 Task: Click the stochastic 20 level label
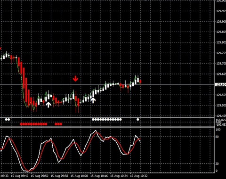(x=217, y=163)
